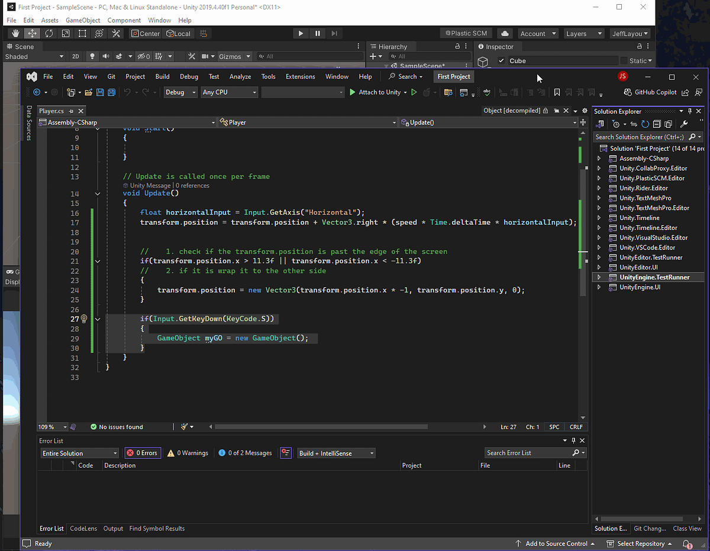Switch to the Output tab
This screenshot has height=551, width=710.
click(113, 529)
